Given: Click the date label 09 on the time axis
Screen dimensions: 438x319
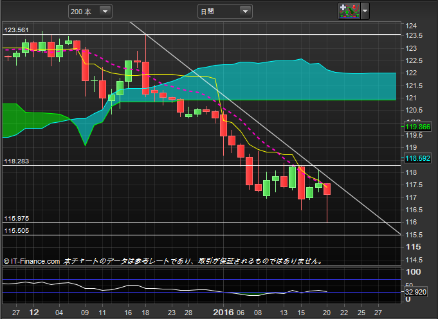Looking at the screenshot, I should coord(85,313).
